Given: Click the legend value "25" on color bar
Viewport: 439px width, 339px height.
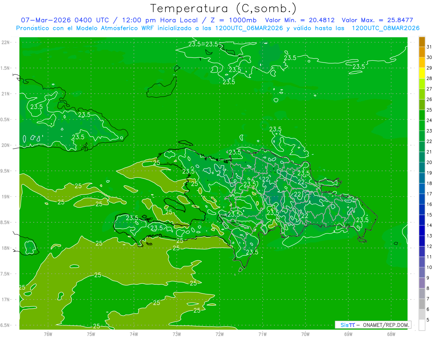Looking at the screenshot, I should (429, 110).
